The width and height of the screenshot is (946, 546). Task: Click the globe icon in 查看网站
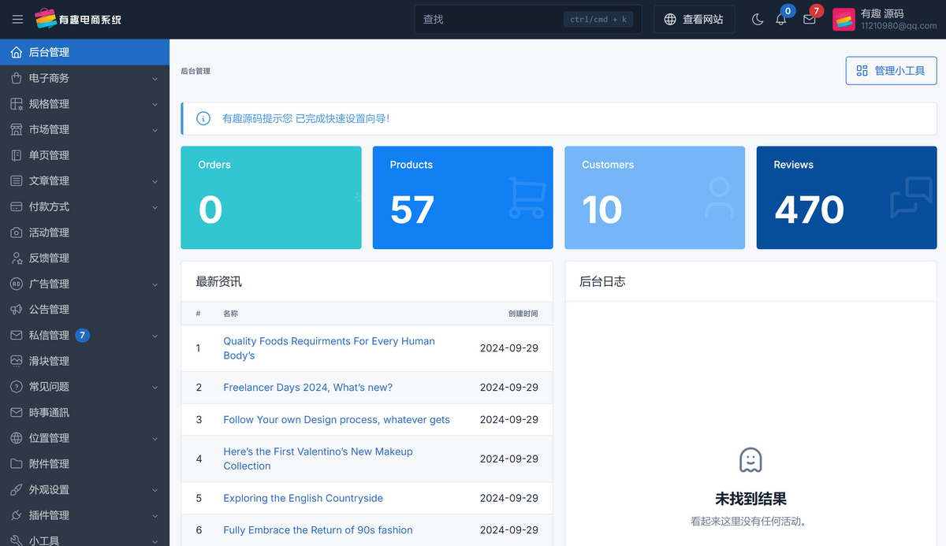pos(670,20)
